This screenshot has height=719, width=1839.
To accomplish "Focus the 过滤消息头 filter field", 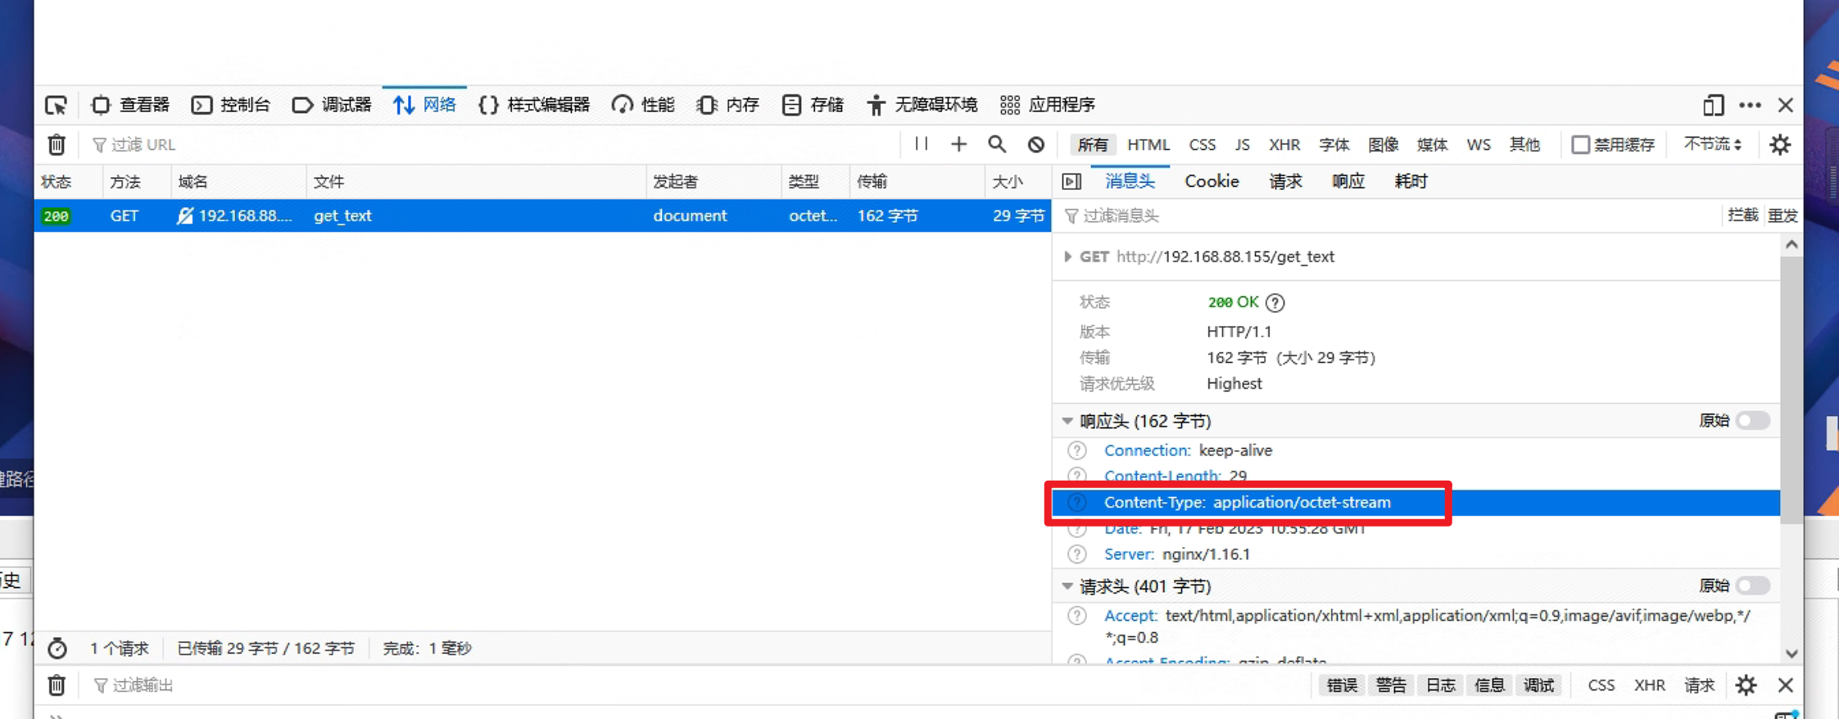I will (1388, 216).
